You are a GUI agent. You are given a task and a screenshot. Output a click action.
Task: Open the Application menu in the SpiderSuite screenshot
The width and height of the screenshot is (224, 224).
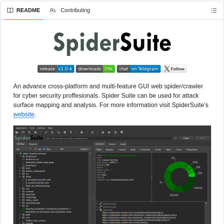tap(22, 128)
